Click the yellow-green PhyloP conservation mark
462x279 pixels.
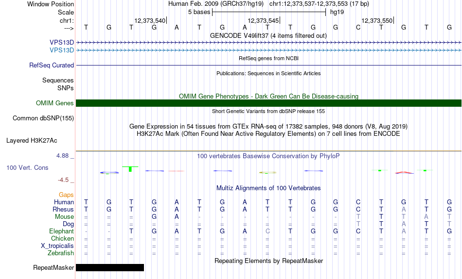[267, 173]
